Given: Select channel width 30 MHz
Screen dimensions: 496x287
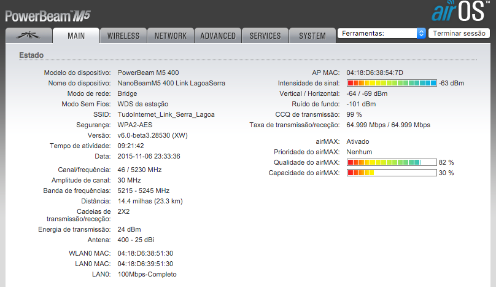Looking at the screenshot, I should pos(129,180).
